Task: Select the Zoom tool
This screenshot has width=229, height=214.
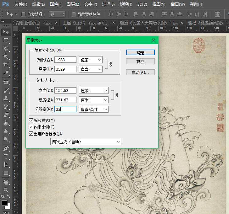Action: coord(6,190)
